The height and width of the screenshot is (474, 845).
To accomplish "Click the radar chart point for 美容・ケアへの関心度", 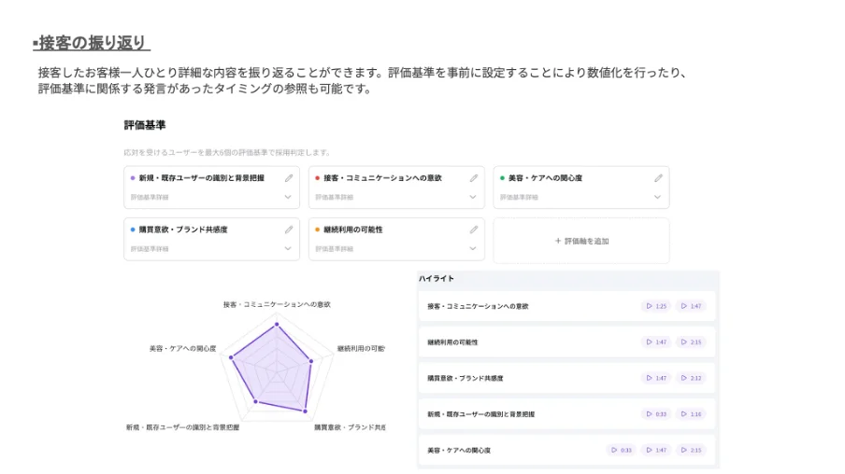I will 231,357.
